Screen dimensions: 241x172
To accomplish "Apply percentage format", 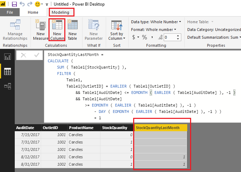I will 144,37.
